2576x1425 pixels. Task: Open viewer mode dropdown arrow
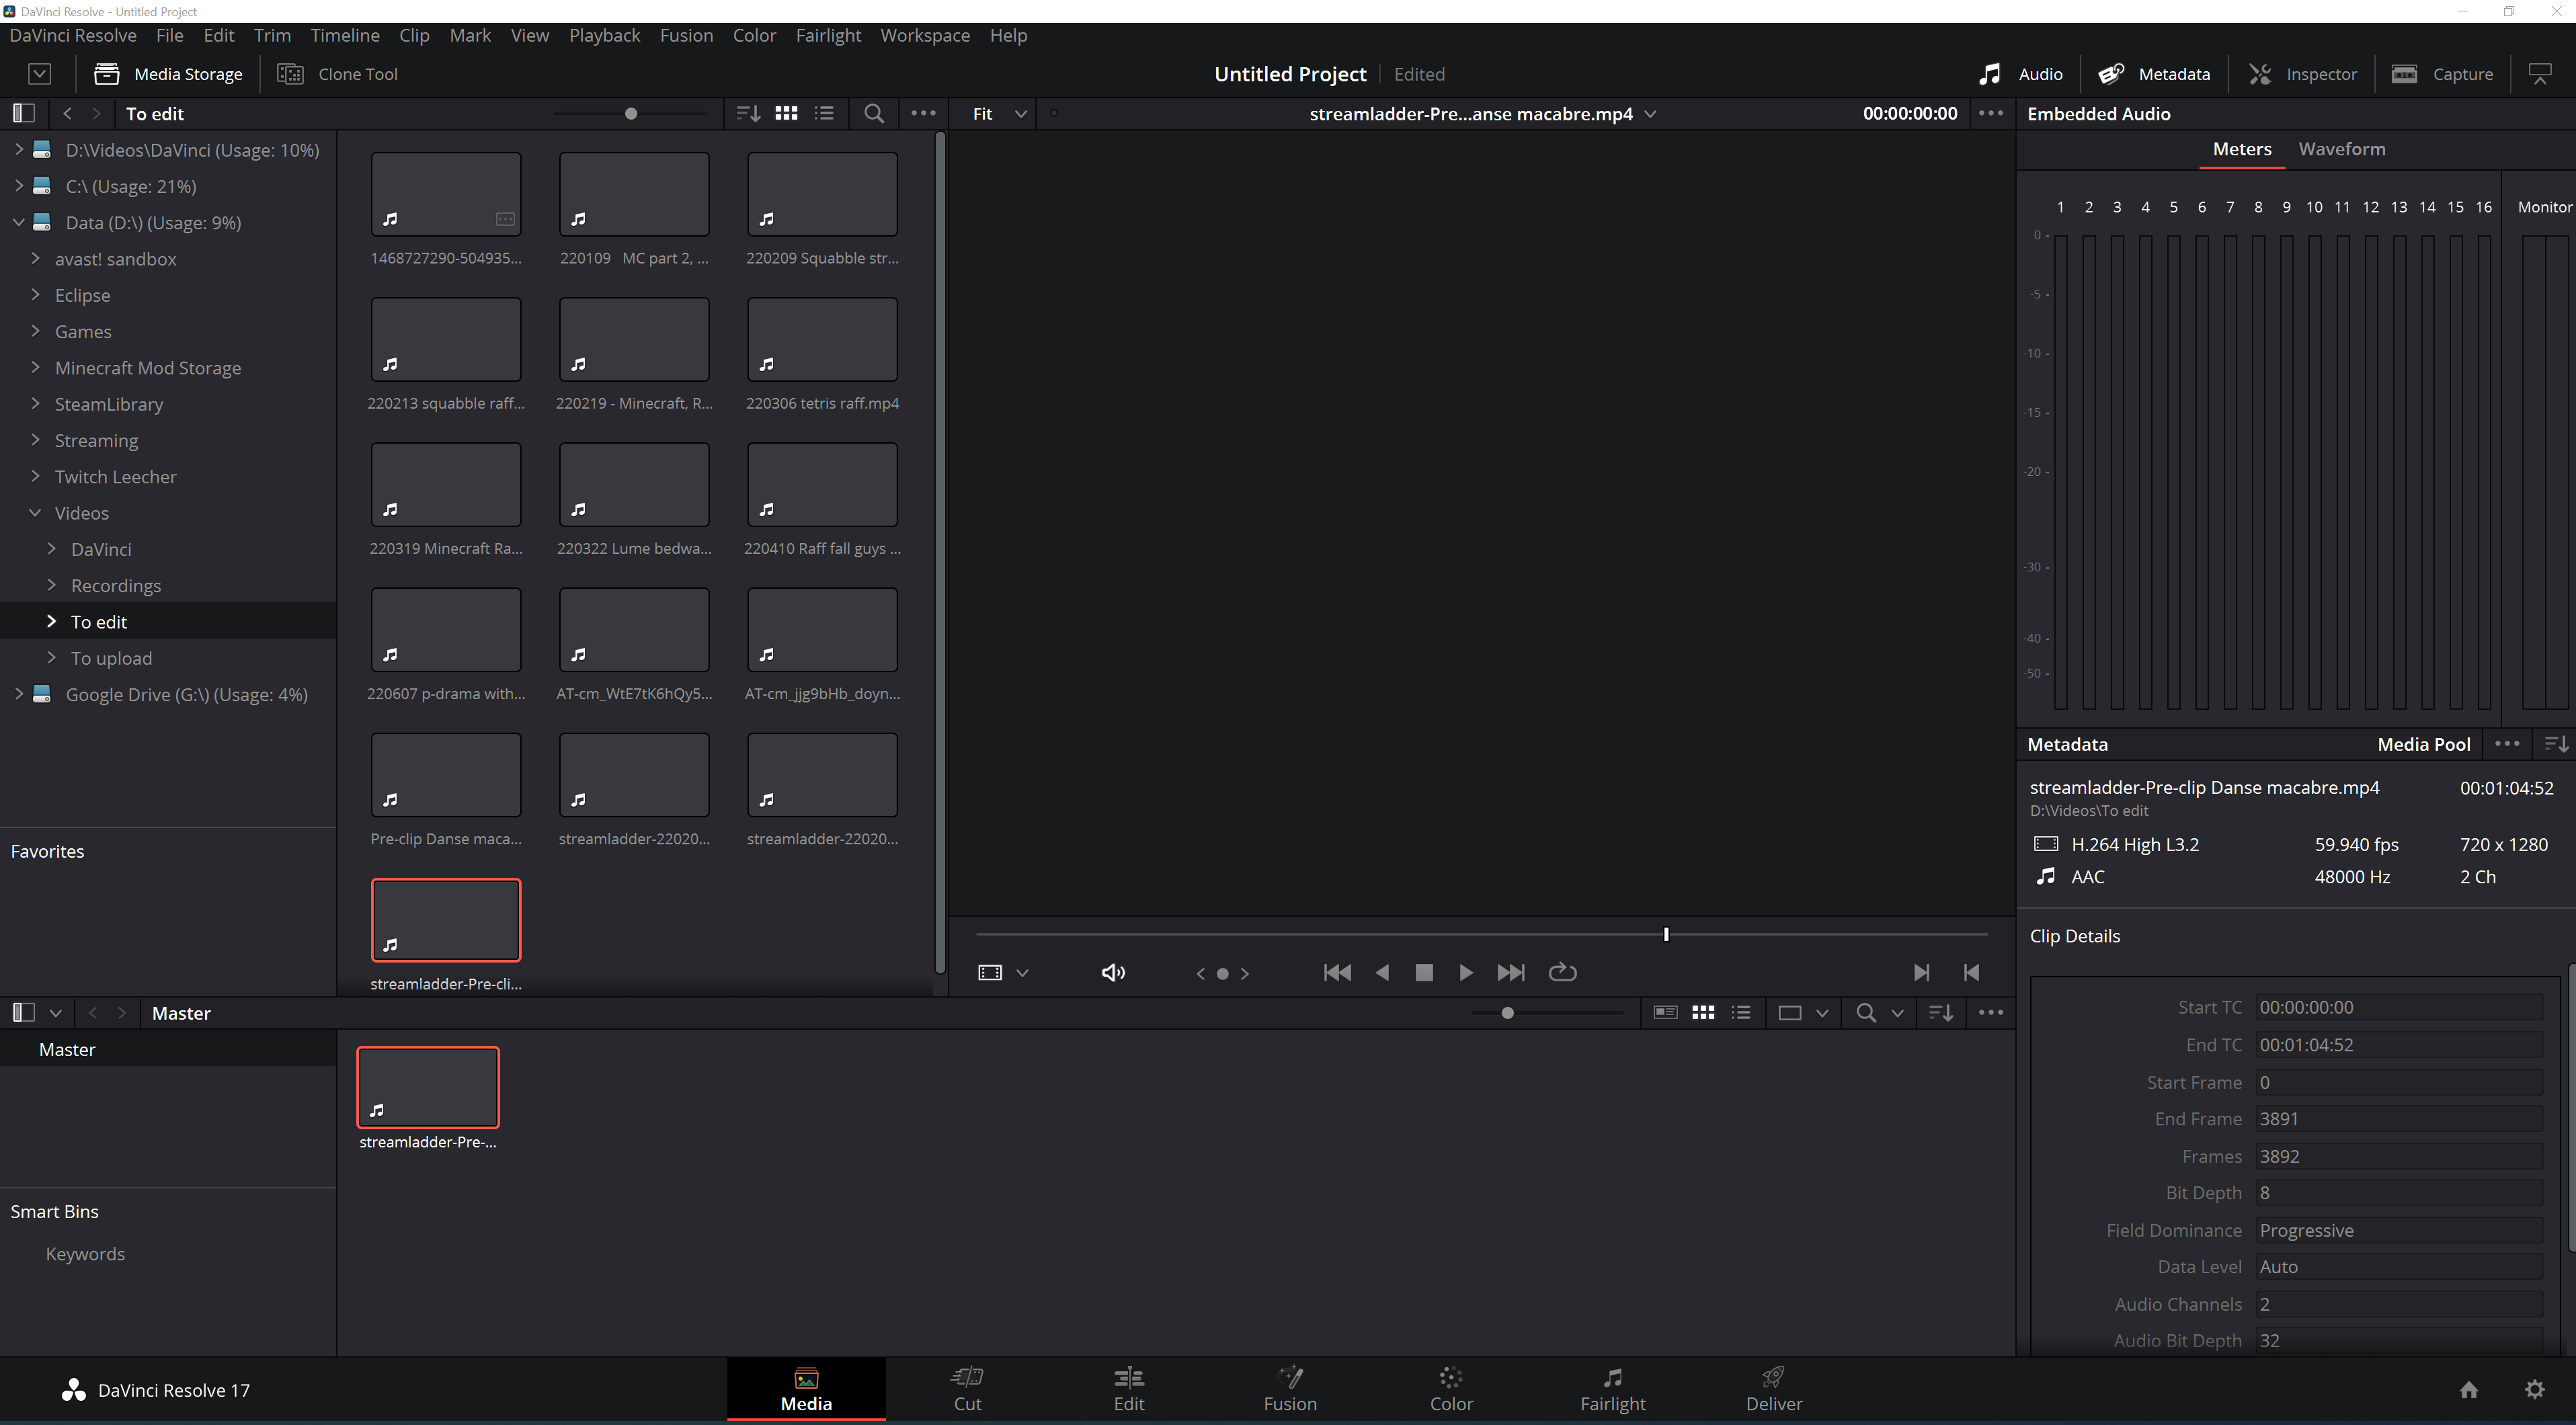pyautogui.click(x=1022, y=973)
